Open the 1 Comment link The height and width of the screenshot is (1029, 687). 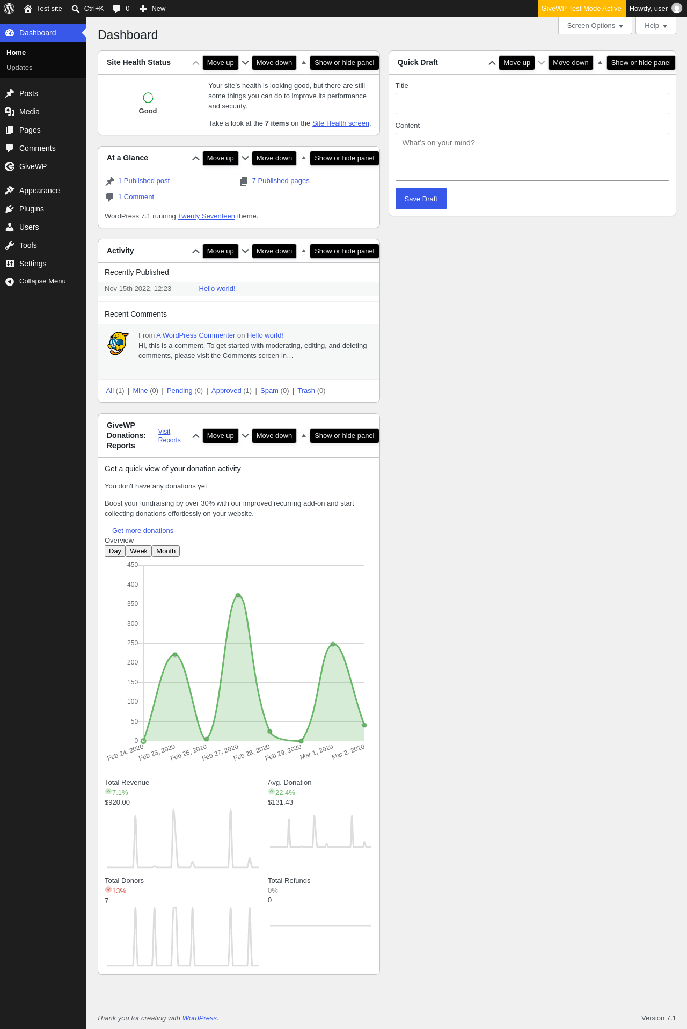(136, 197)
